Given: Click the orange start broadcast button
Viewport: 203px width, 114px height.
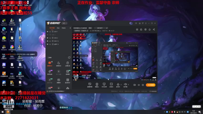Looking at the screenshot, I should (150, 85).
